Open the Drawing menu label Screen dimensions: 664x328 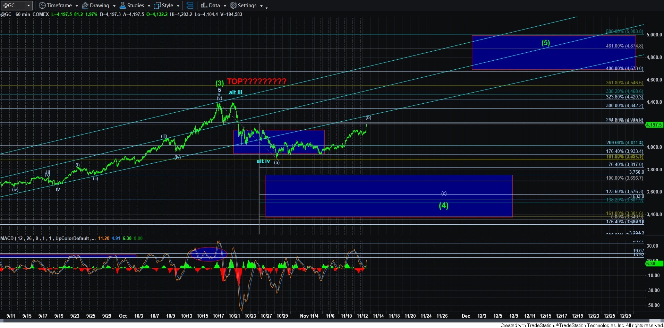99,6
